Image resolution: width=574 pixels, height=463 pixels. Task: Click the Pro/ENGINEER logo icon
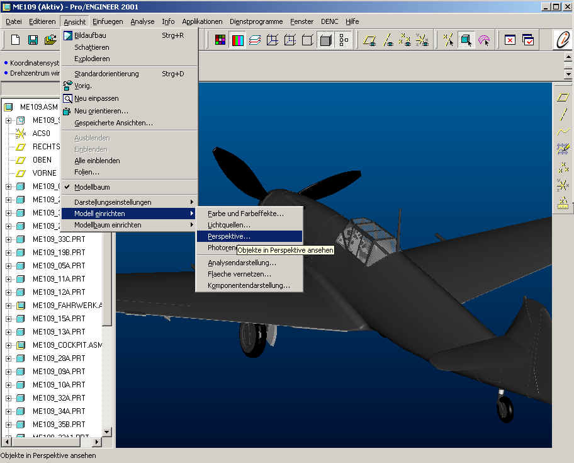(x=563, y=40)
